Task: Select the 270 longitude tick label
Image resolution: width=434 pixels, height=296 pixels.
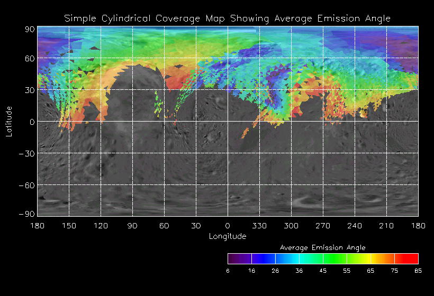Action: tap(323, 226)
